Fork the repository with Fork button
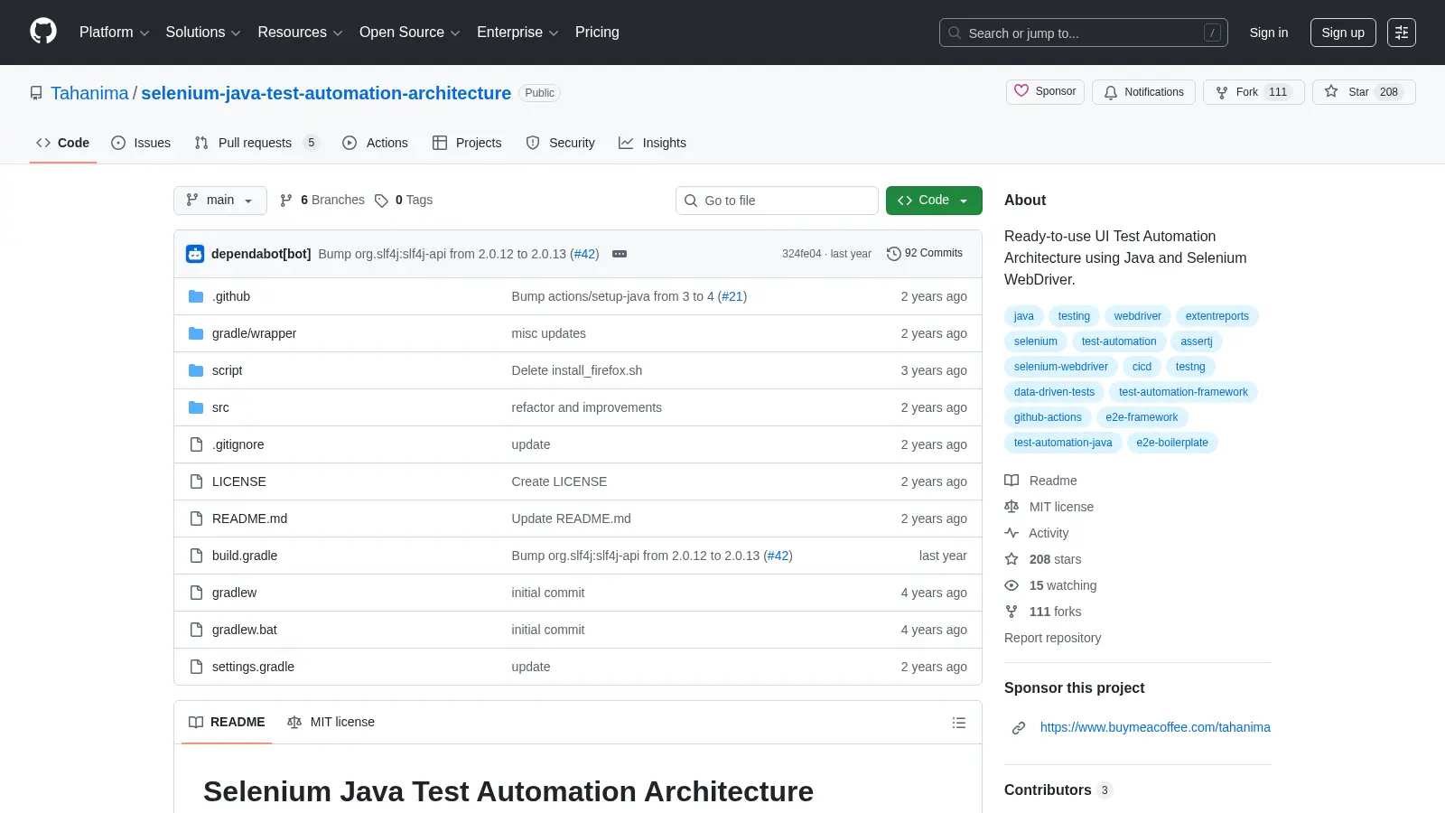The image size is (1445, 813). 1254,92
